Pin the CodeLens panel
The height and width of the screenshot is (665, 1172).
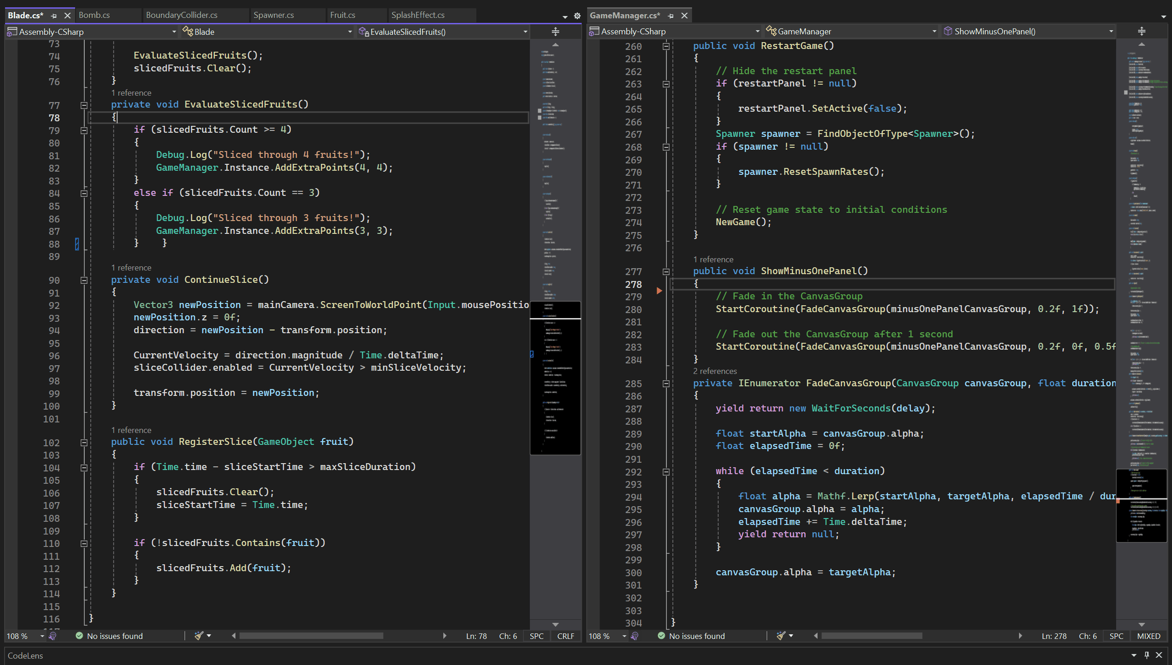click(1146, 655)
